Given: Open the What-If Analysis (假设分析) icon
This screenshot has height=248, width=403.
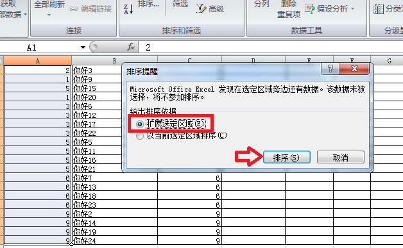Looking at the screenshot, I should (x=310, y=9).
